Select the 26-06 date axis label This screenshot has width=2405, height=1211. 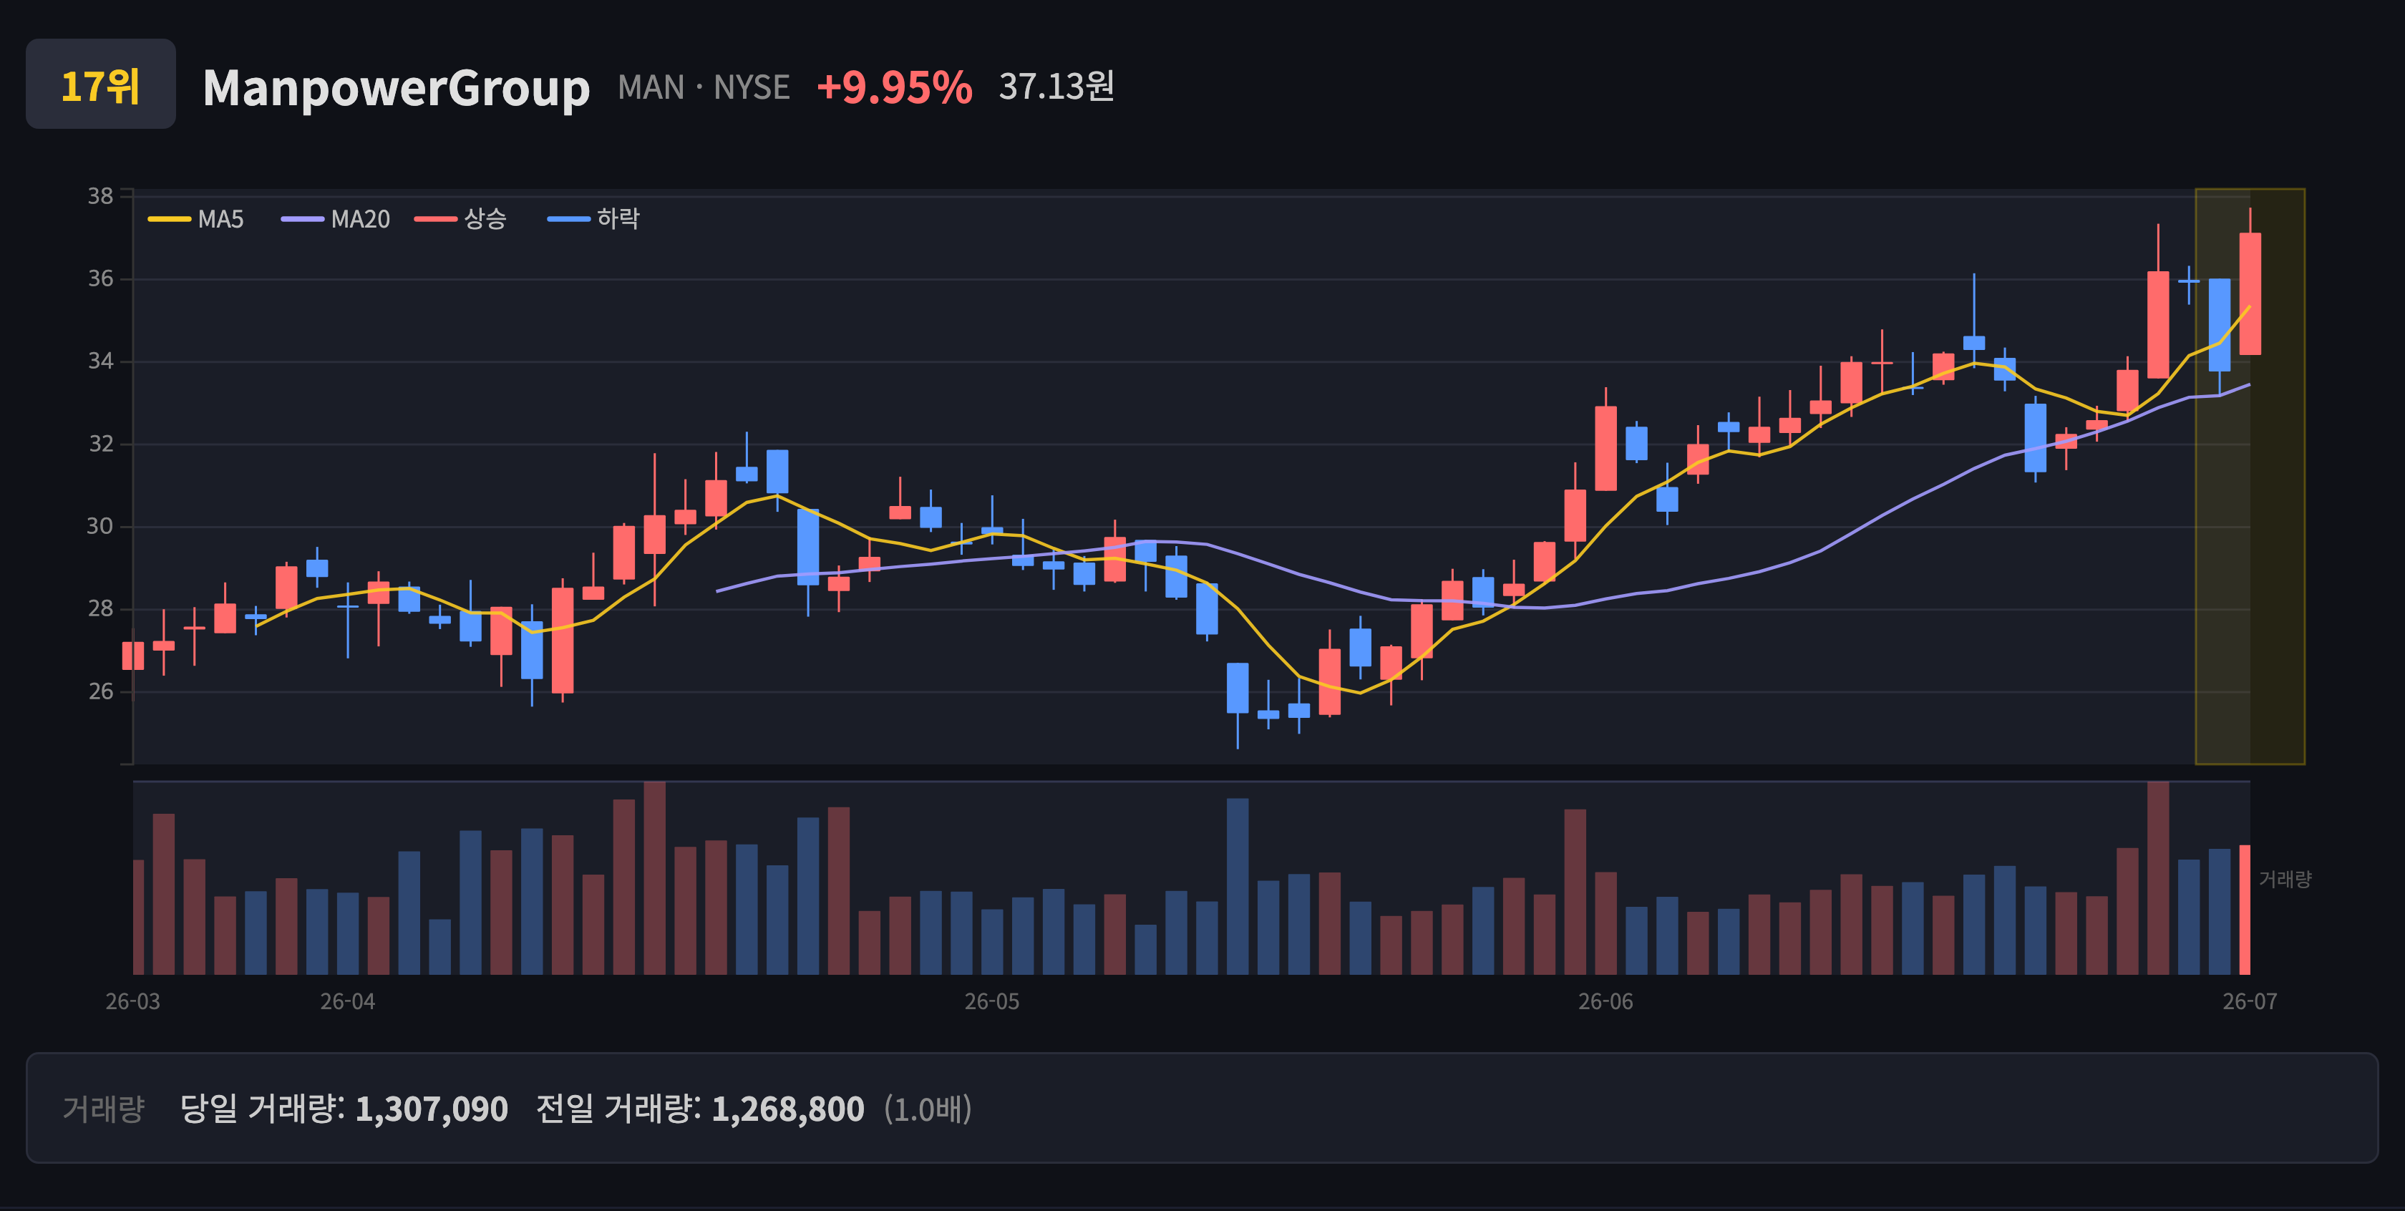tap(1605, 1002)
